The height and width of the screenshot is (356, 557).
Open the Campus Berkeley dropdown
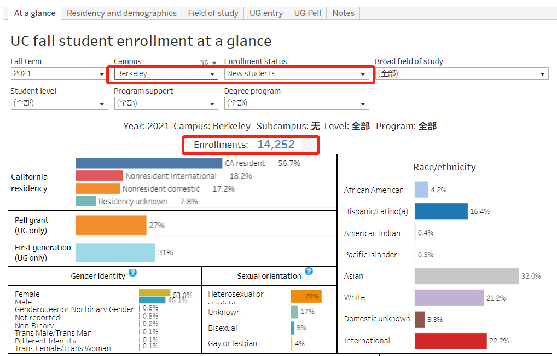166,74
